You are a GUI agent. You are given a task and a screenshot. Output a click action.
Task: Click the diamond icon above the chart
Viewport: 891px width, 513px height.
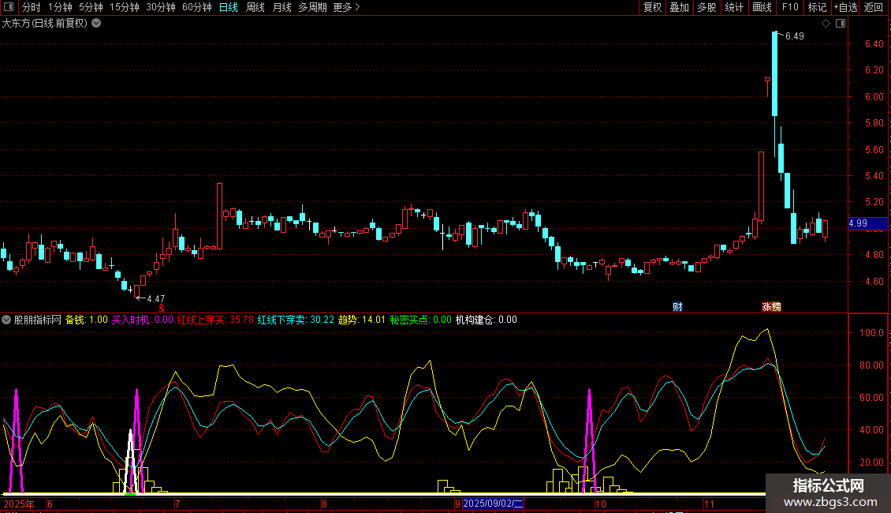click(826, 24)
